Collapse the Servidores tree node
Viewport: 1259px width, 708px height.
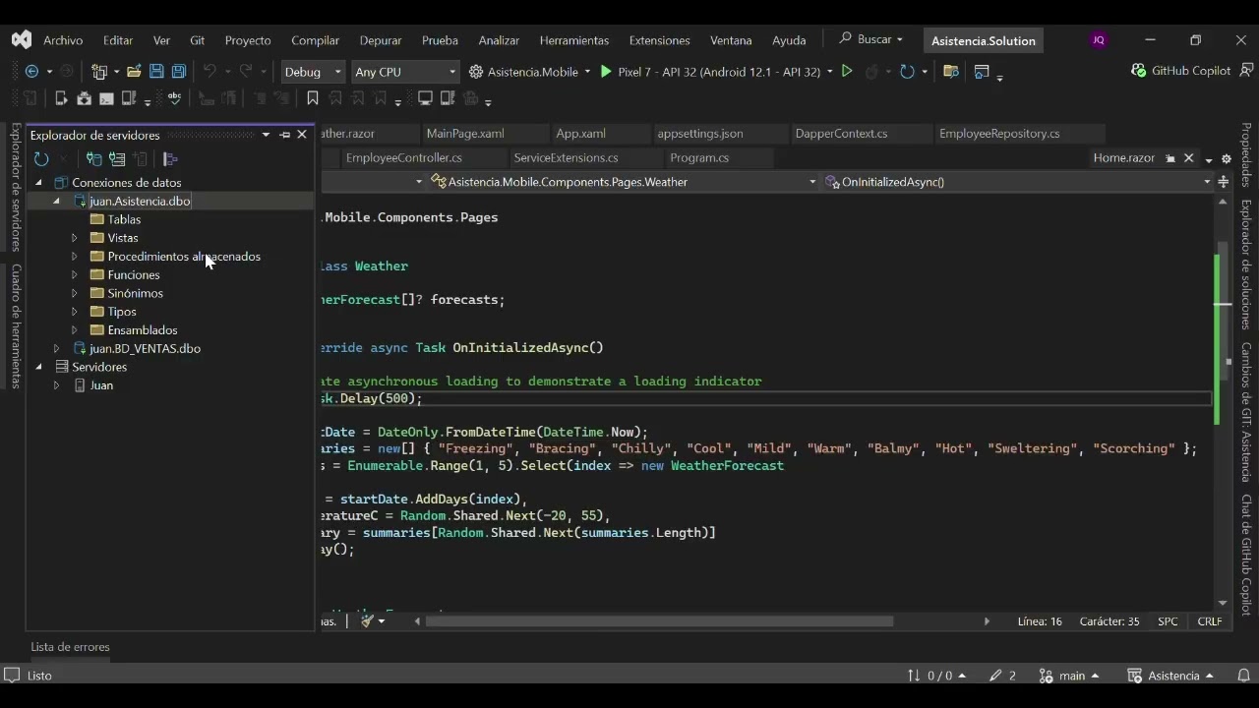click(x=38, y=367)
